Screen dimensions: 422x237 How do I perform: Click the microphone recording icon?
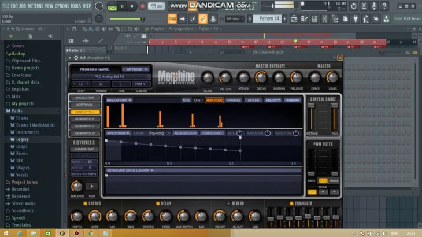[x=374, y=6]
